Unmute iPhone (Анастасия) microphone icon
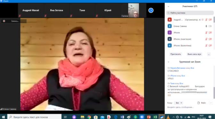Screen dimensions: 215x119 (x=206, y=39)
